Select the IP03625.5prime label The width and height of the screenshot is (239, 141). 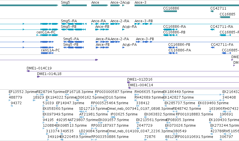tap(124, 114)
